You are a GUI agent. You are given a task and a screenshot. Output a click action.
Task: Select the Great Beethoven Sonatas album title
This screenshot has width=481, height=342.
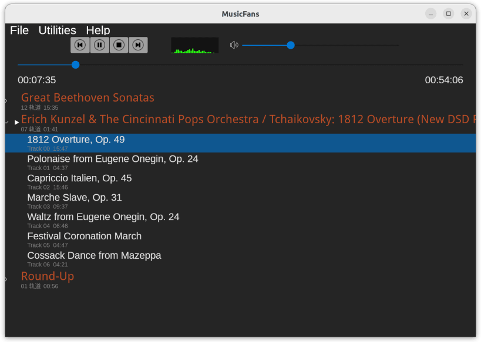click(x=88, y=97)
